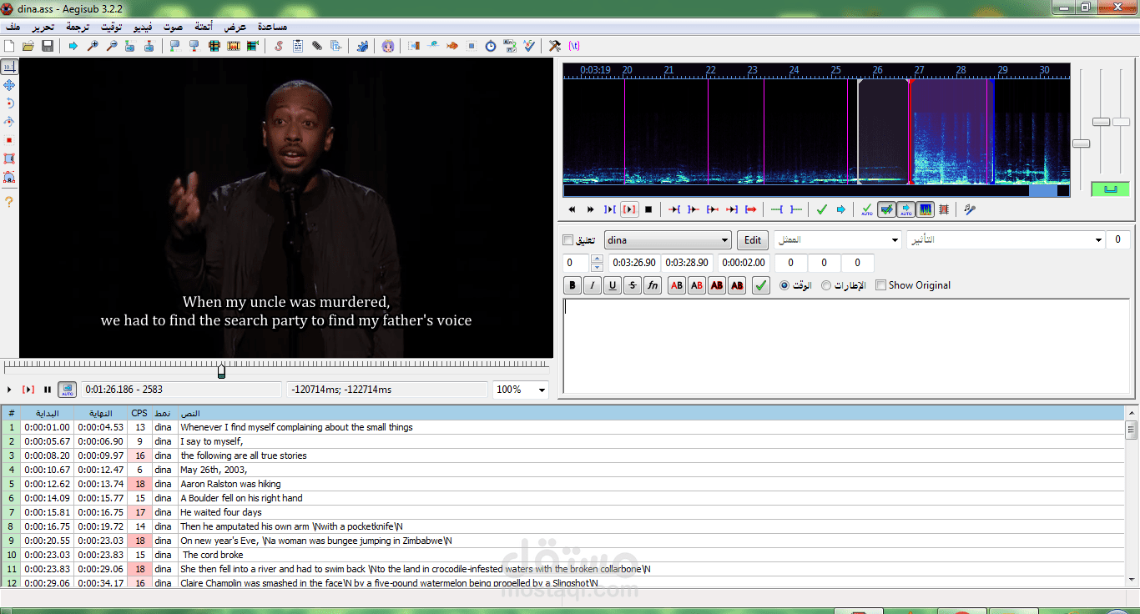
Task: Toggle link vertical zoom and volume sliders
Action: click(1110, 189)
